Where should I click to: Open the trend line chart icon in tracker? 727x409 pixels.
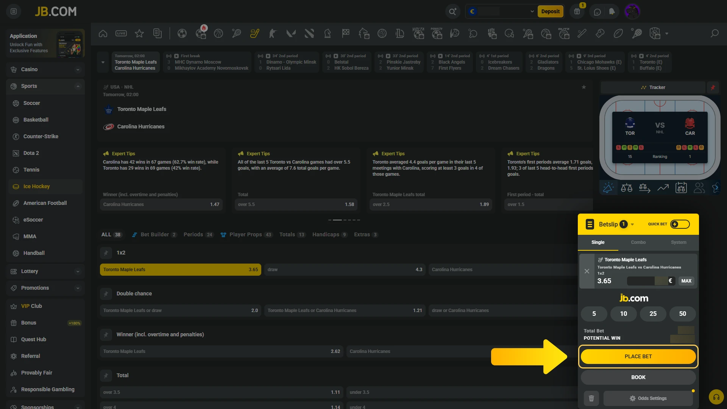pyautogui.click(x=663, y=188)
